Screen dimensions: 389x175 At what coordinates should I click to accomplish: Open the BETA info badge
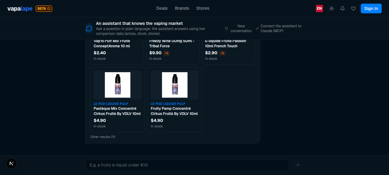click(44, 8)
